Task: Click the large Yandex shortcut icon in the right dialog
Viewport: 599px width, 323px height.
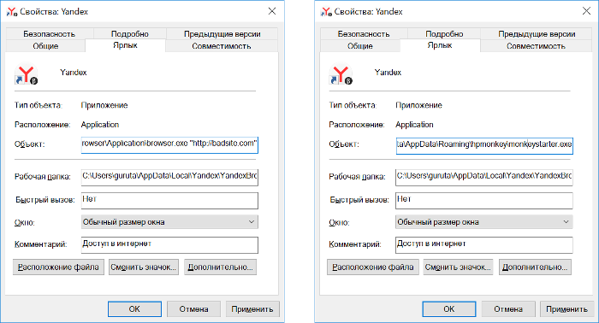Action: [x=341, y=74]
